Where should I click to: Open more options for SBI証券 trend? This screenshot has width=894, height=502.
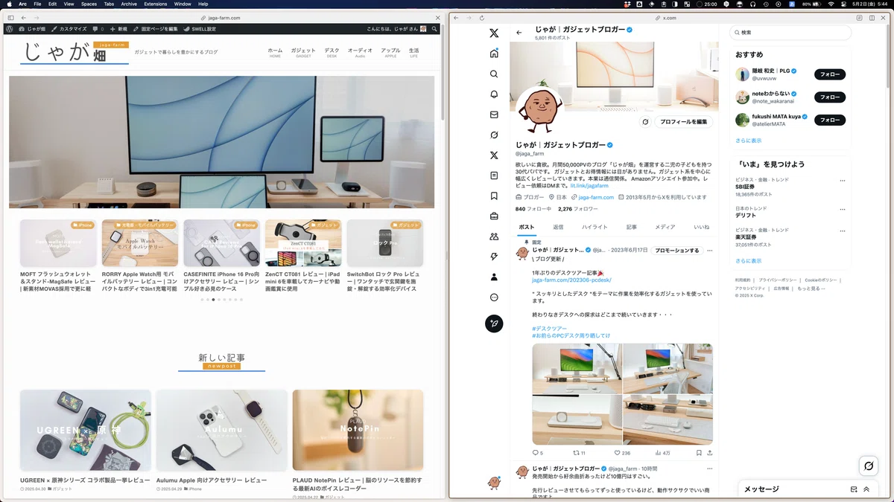click(x=843, y=181)
